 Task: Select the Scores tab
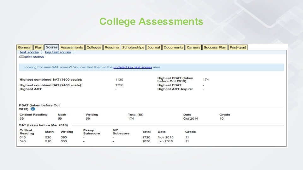click(x=51, y=47)
